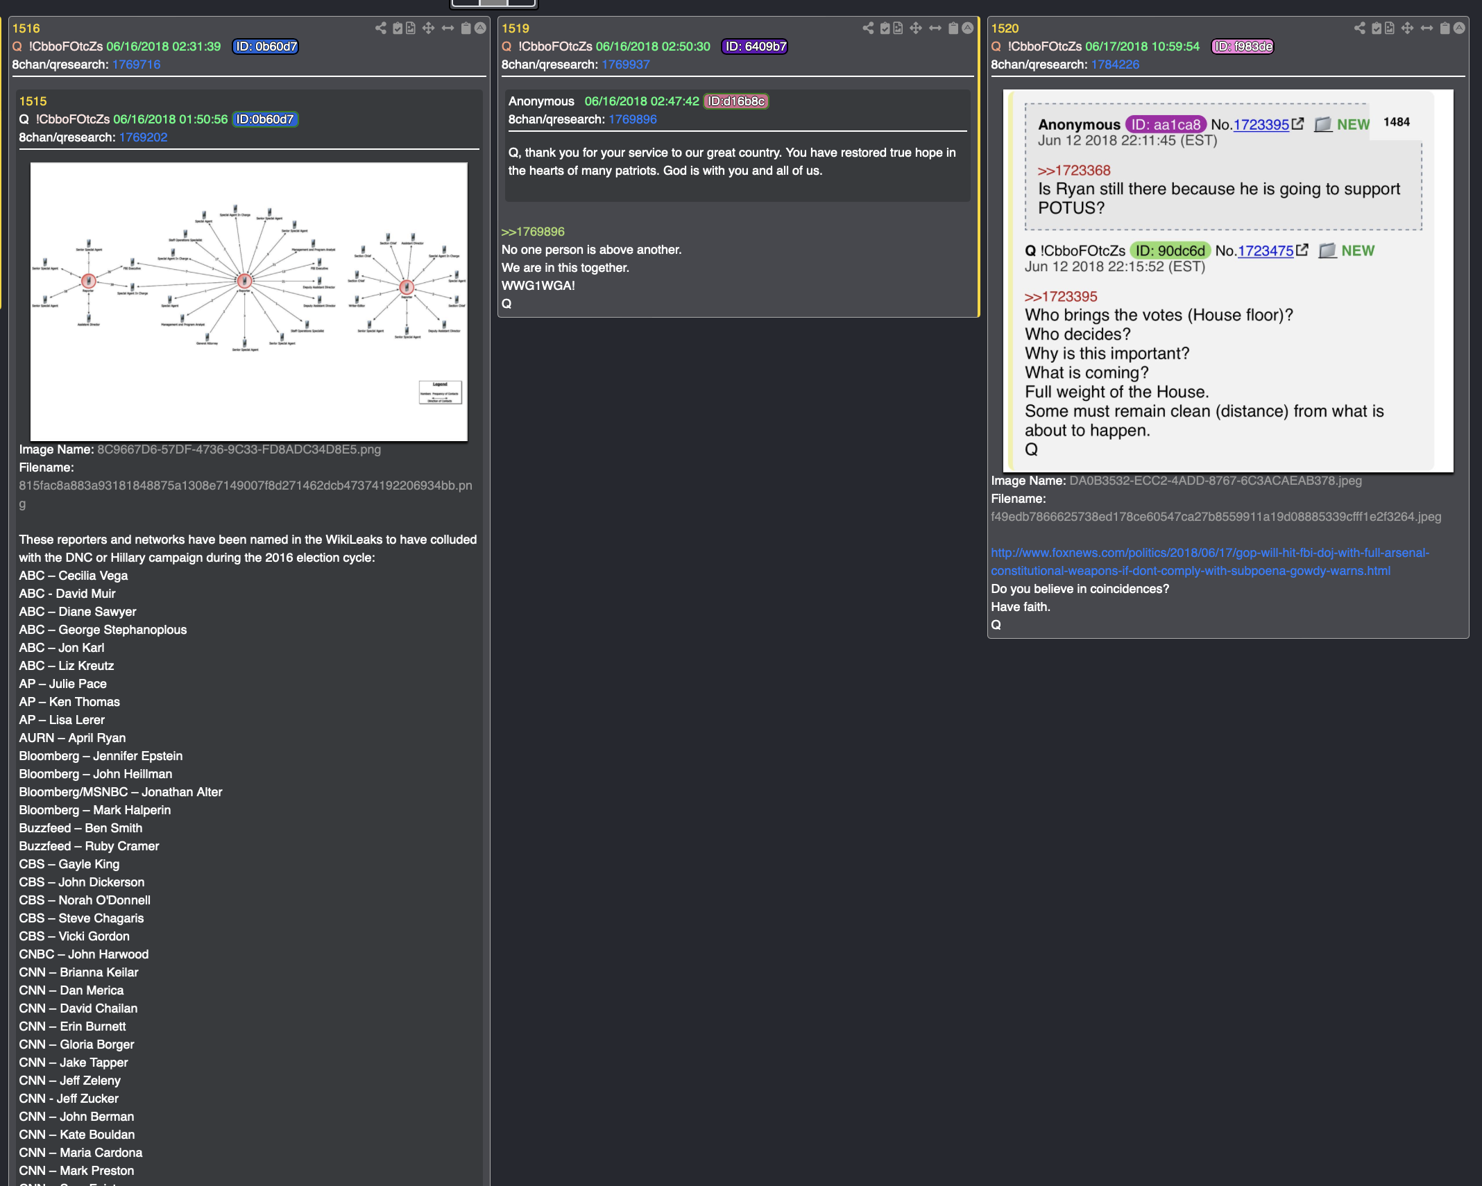This screenshot has width=1482, height=1186.
Task: Click post number 1520 heading
Action: (x=1005, y=28)
